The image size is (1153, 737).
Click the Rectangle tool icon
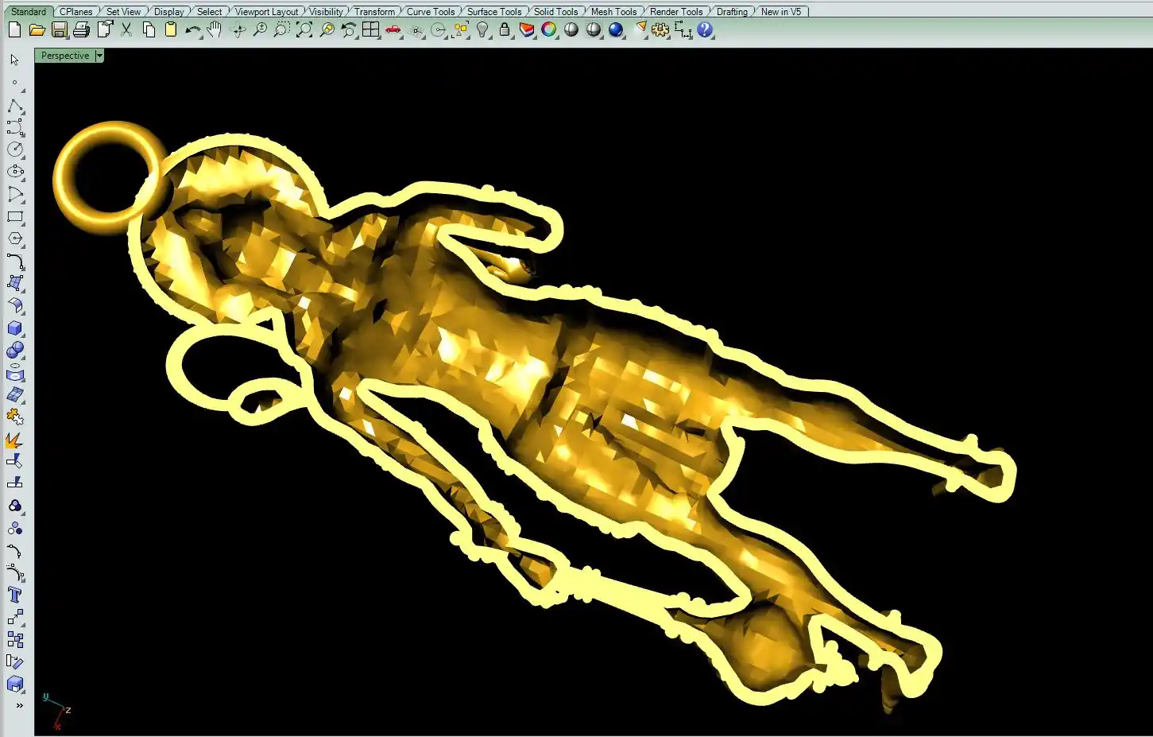[x=15, y=216]
